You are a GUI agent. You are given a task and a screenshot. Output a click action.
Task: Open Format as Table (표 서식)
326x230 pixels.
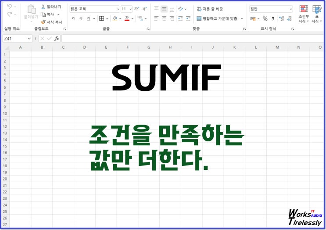[317, 14]
